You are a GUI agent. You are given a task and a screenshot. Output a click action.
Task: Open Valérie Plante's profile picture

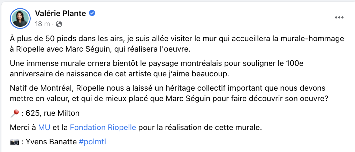[x=20, y=18]
